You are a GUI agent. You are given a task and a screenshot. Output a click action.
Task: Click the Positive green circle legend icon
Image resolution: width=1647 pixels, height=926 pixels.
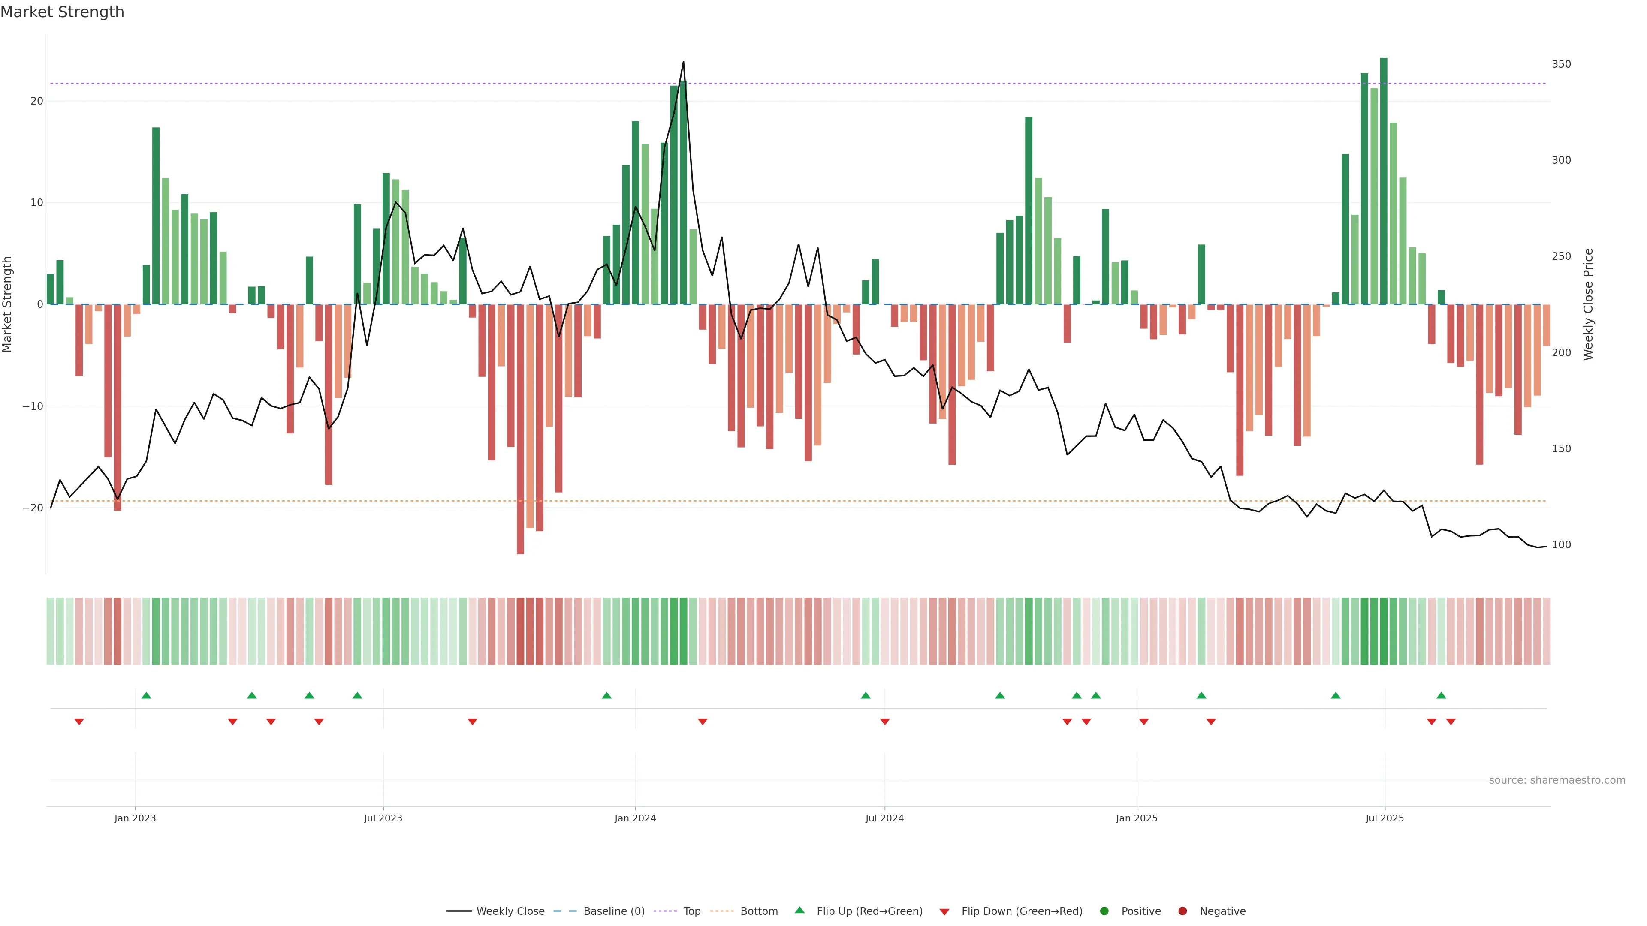click(1104, 911)
